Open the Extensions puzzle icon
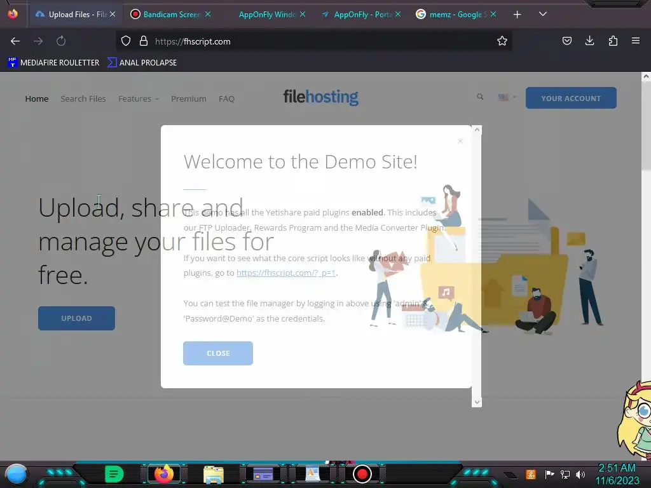651x488 pixels. (x=613, y=41)
